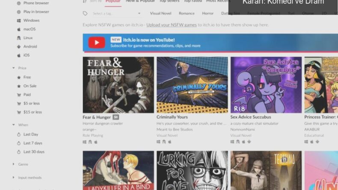The image size is (338, 190).
Task: Select the Top sellers sort tab
Action: click(169, 1)
